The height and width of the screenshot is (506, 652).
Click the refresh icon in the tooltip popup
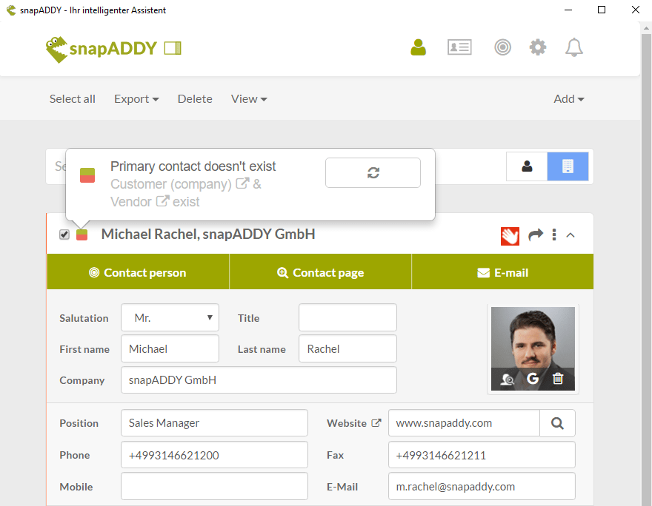[x=373, y=172]
